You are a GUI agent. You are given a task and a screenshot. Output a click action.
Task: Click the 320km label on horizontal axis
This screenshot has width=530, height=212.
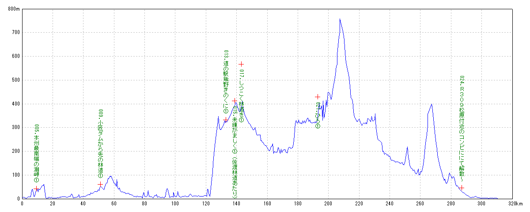[515, 204]
